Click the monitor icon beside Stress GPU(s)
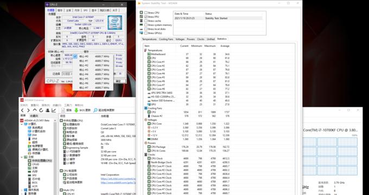This screenshot has height=195, width=369. 141,33
